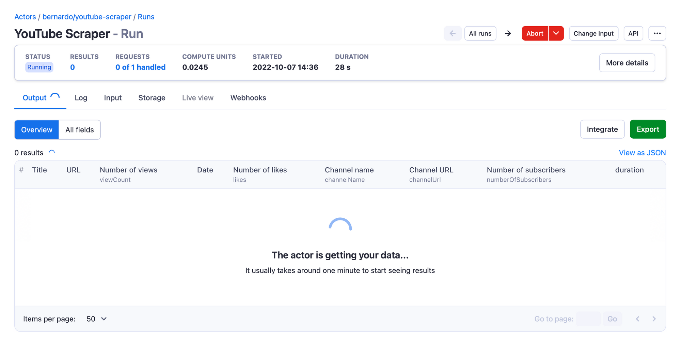Click the Running status badge
This screenshot has width=681, height=354.
tap(39, 67)
